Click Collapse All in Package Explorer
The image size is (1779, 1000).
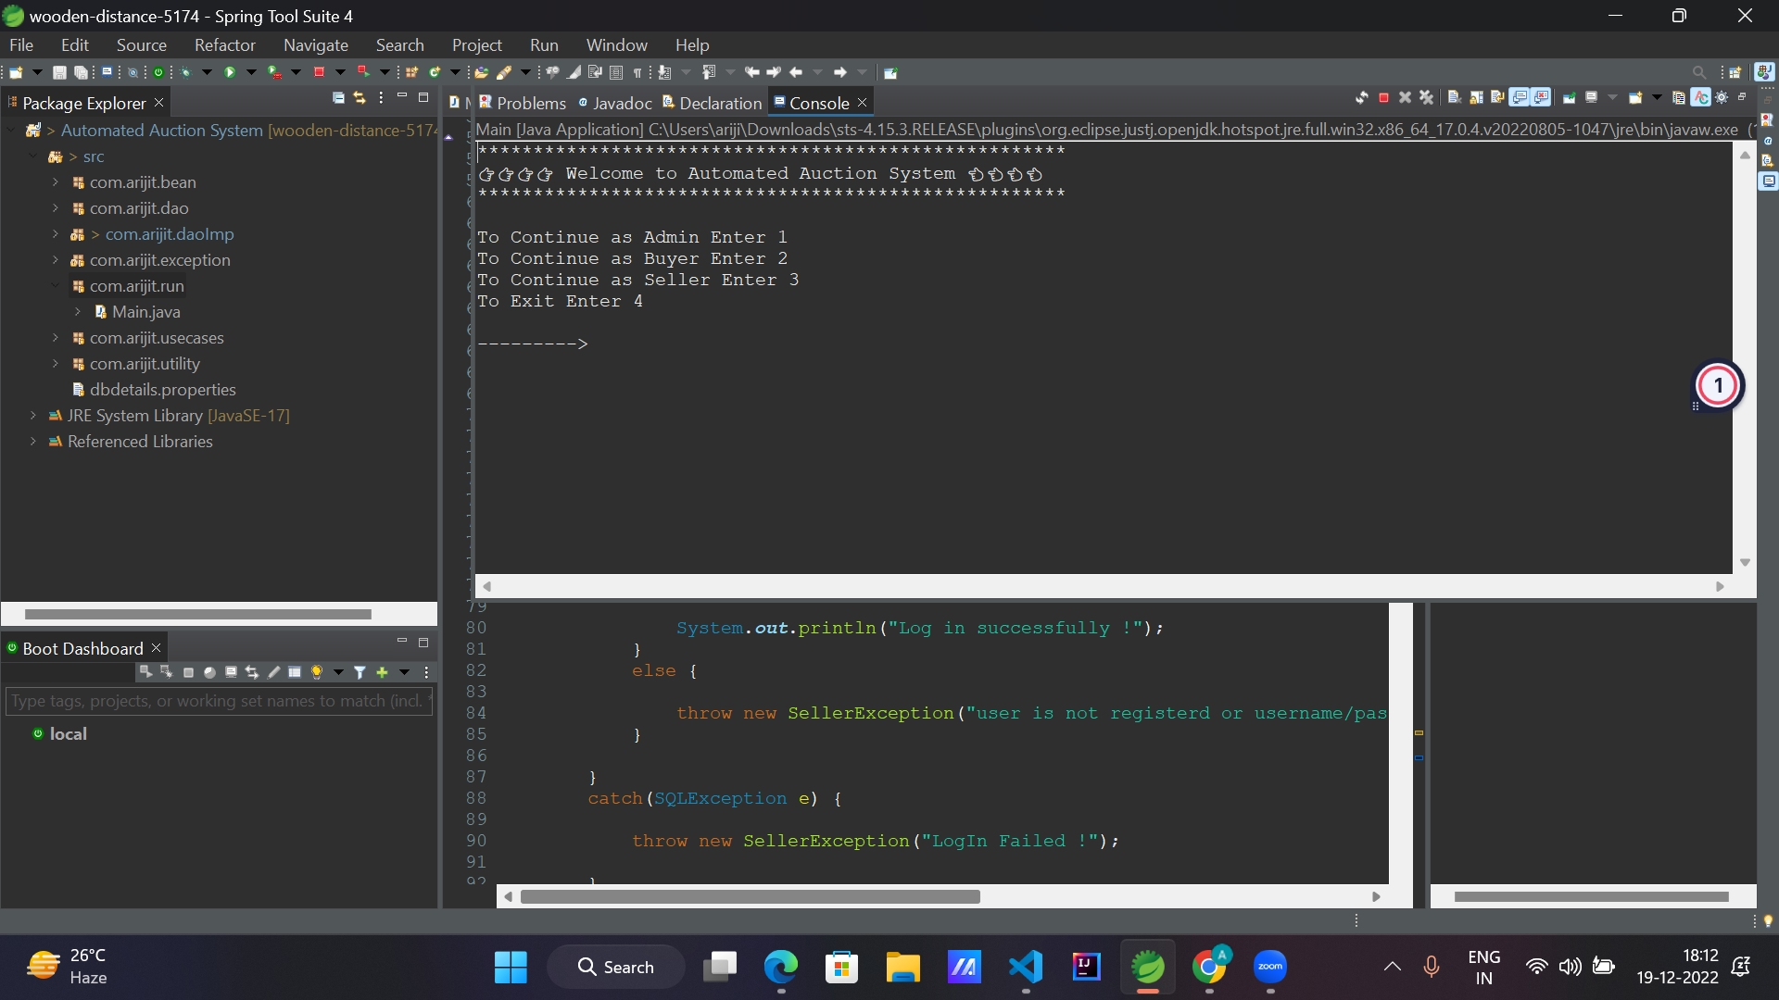click(x=338, y=98)
